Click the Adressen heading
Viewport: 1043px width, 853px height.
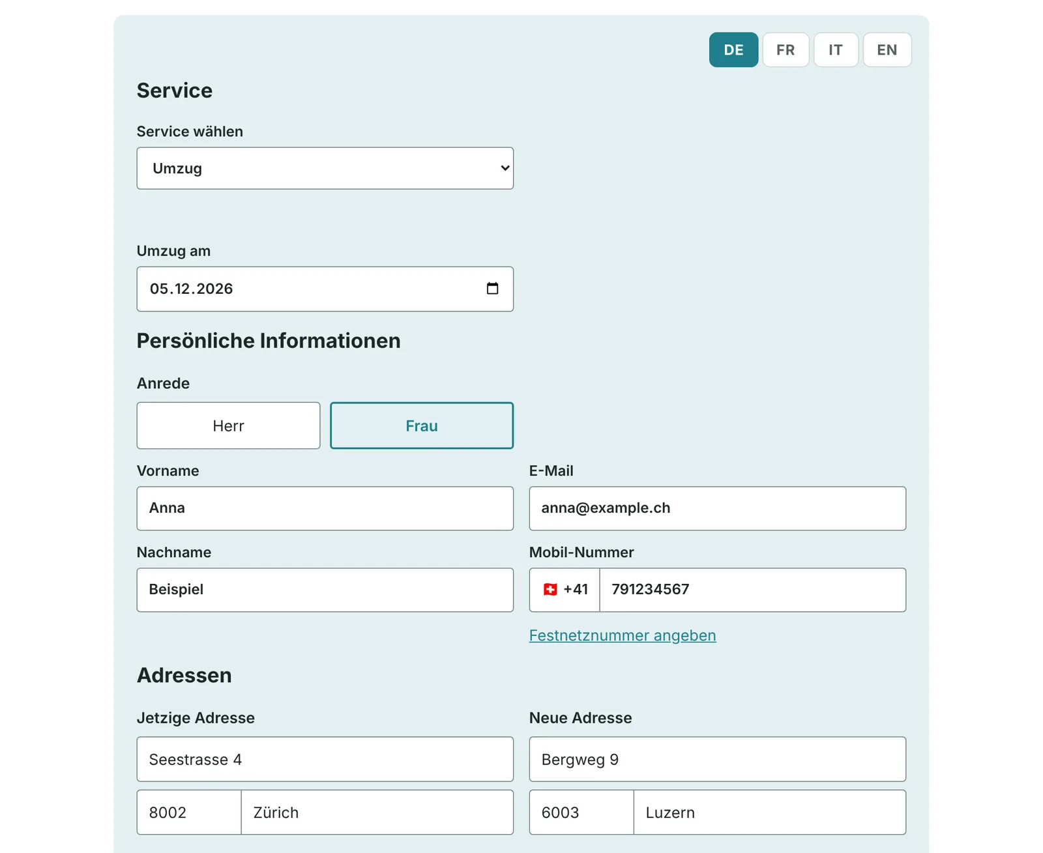(184, 675)
